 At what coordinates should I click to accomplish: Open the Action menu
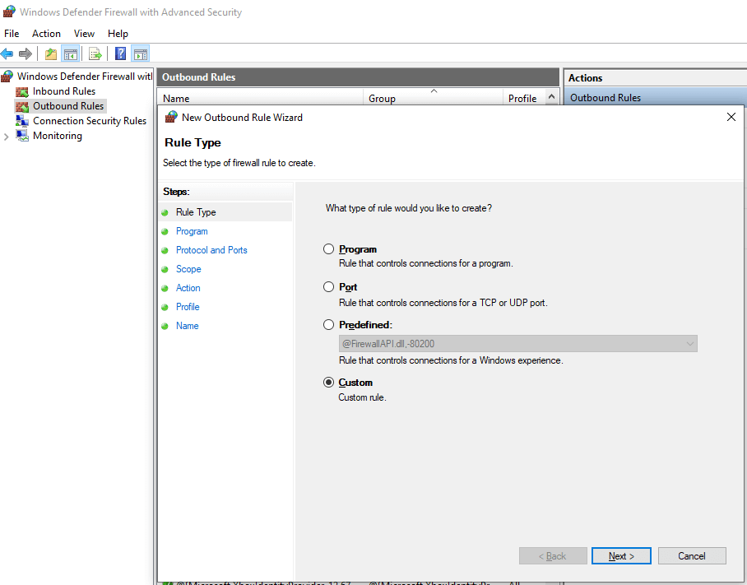click(46, 33)
